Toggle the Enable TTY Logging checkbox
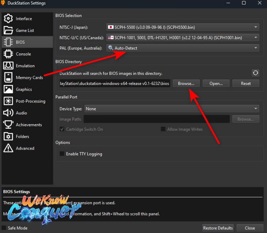267x233 pixels. pos(62,154)
